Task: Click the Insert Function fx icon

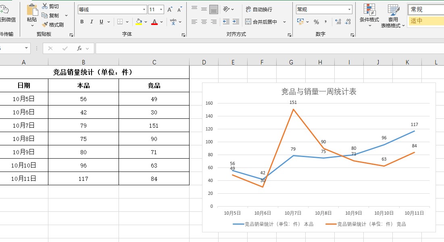Action: point(79,48)
